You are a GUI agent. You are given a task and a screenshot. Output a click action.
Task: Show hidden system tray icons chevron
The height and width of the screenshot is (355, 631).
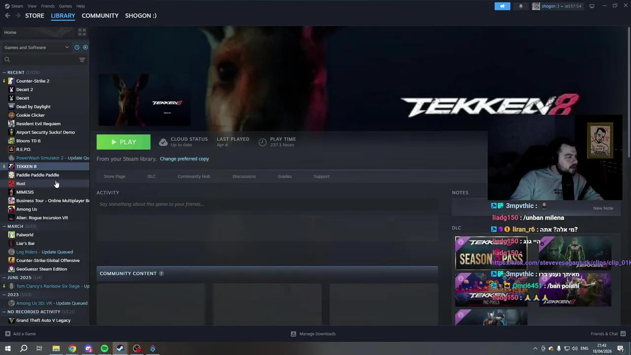(535, 349)
